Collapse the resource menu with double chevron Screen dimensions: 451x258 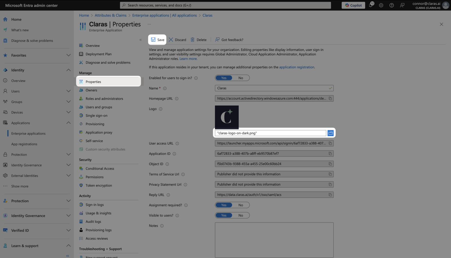140,40
